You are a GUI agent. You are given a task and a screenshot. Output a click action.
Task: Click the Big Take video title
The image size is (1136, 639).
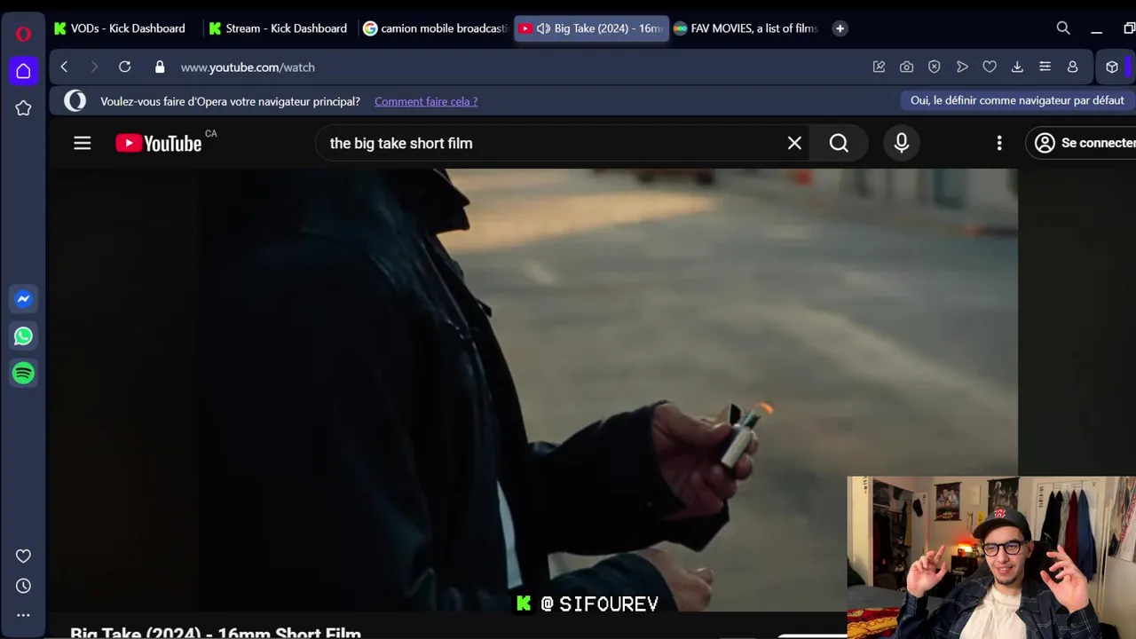[216, 634]
